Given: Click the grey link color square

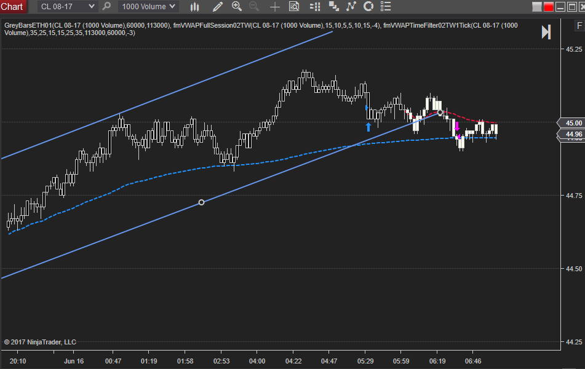Looking at the screenshot, I should tap(537, 7).
